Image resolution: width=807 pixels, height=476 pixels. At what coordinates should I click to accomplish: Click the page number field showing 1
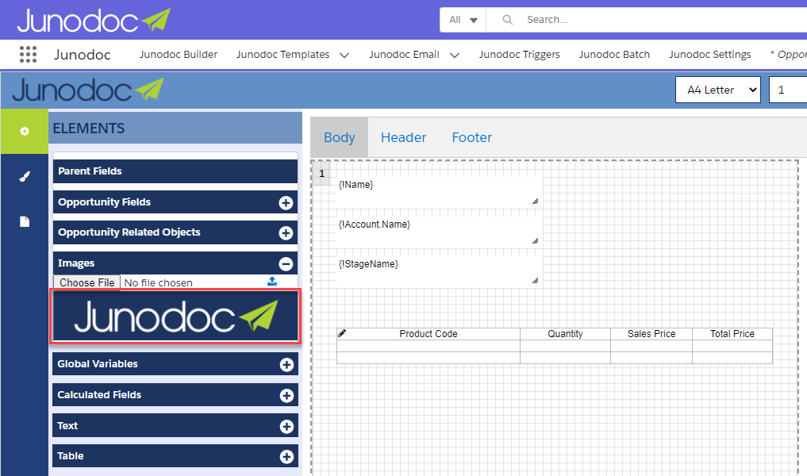787,90
